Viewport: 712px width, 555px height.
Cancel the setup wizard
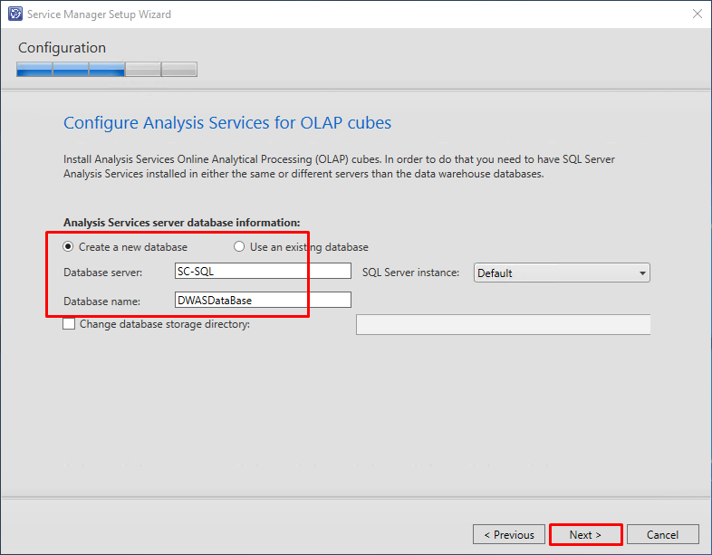(662, 534)
